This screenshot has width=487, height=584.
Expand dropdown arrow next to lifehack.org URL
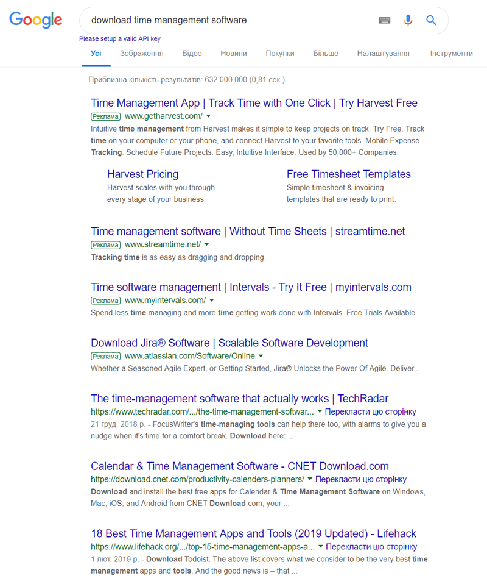coord(320,546)
